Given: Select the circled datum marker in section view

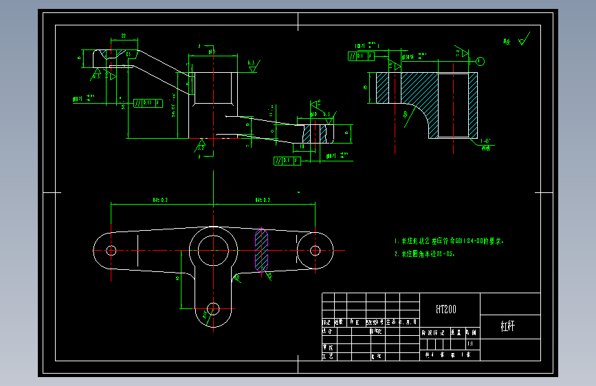Looking at the screenshot, I should 480,61.
